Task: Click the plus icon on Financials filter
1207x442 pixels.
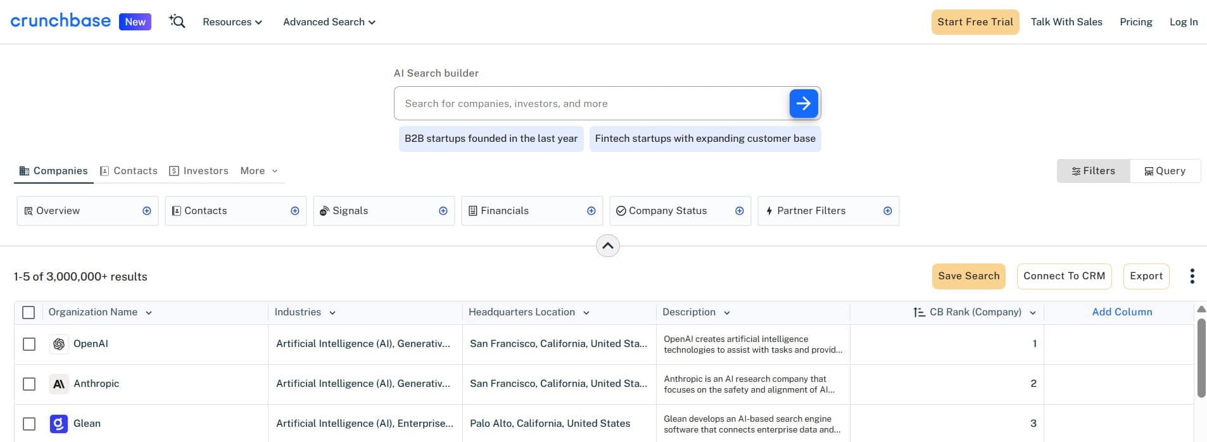Action: (591, 211)
